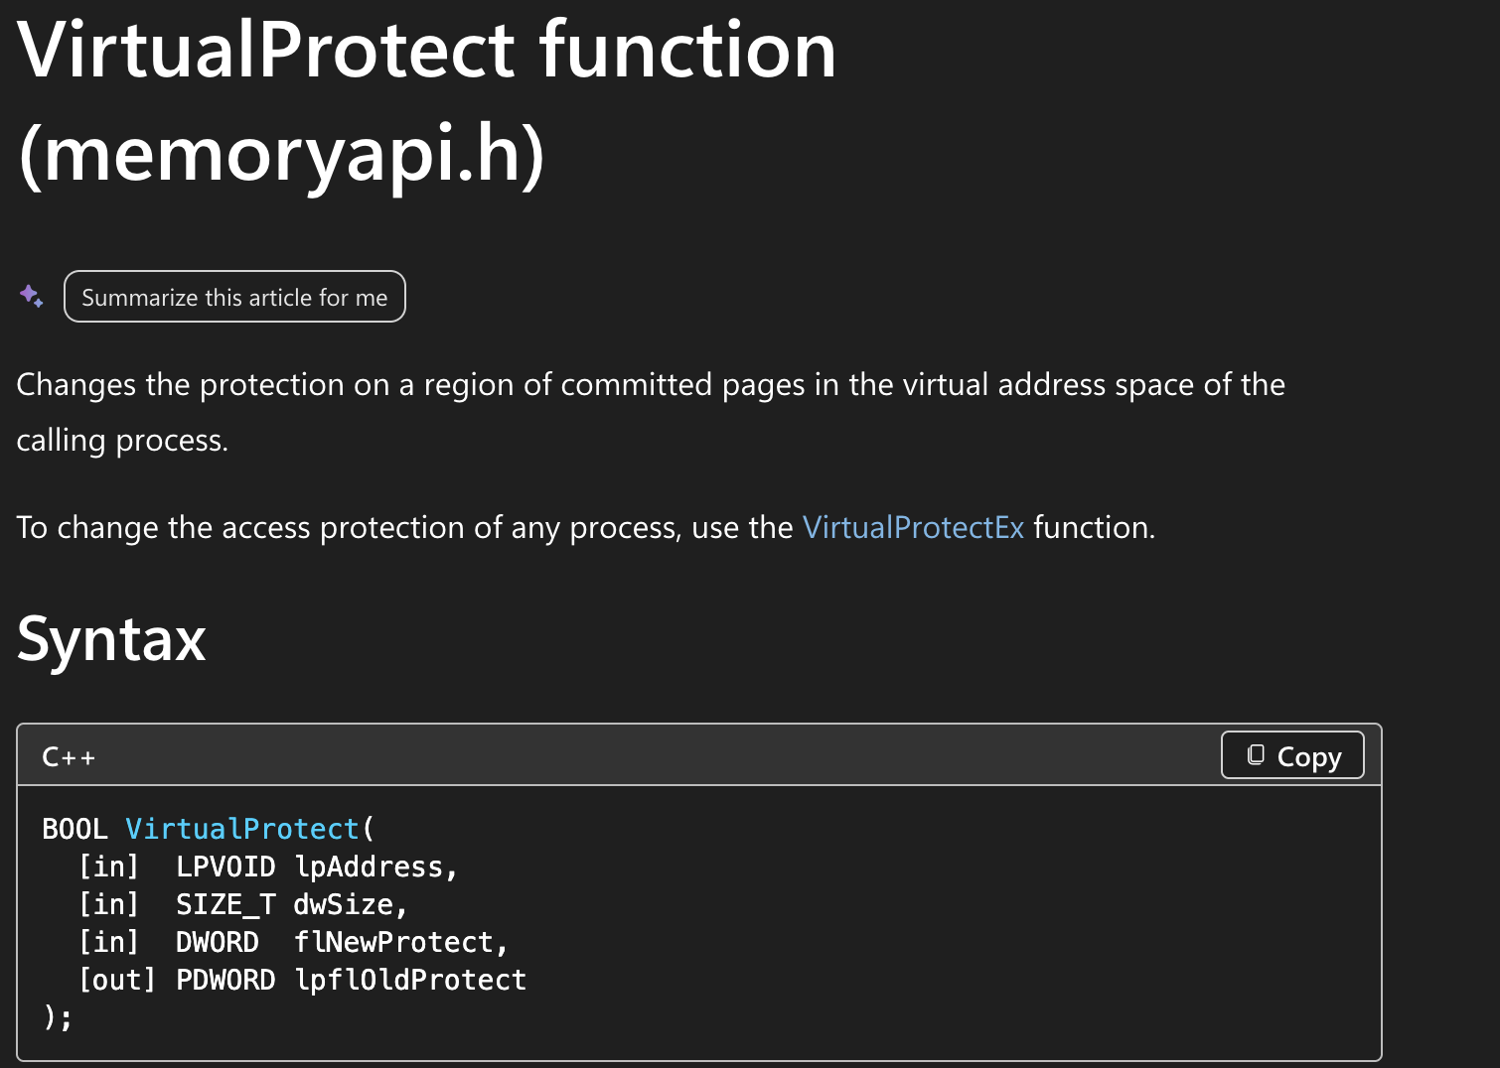
Task: Click the dwSize parameter in code
Action: [x=343, y=904]
